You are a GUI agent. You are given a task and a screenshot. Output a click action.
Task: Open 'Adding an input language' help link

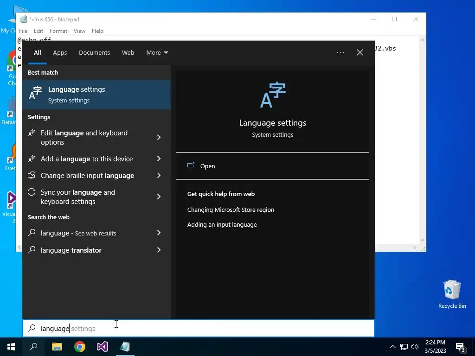pos(222,224)
